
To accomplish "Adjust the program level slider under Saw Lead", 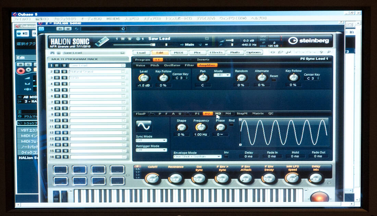I will [134, 45].
